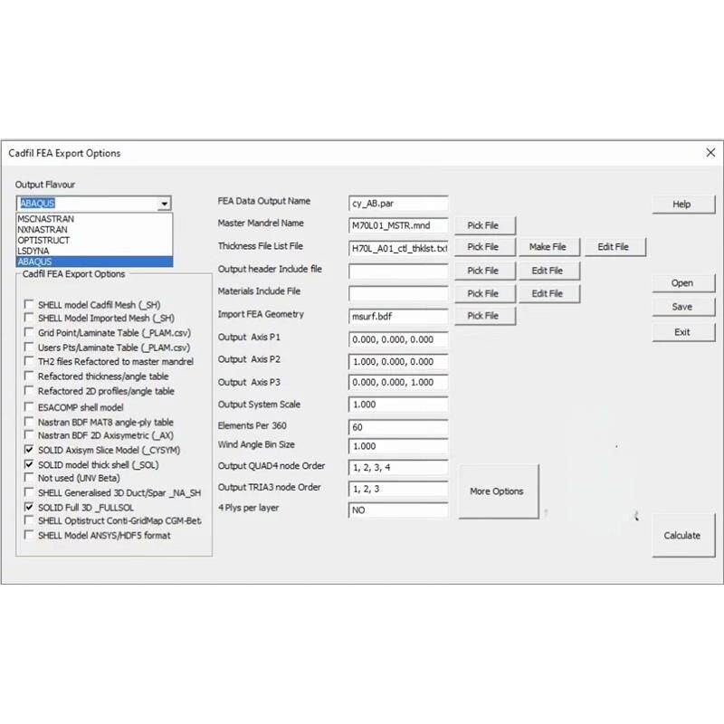Close the Cadfil FEA Export Options dialog

[x=710, y=153]
